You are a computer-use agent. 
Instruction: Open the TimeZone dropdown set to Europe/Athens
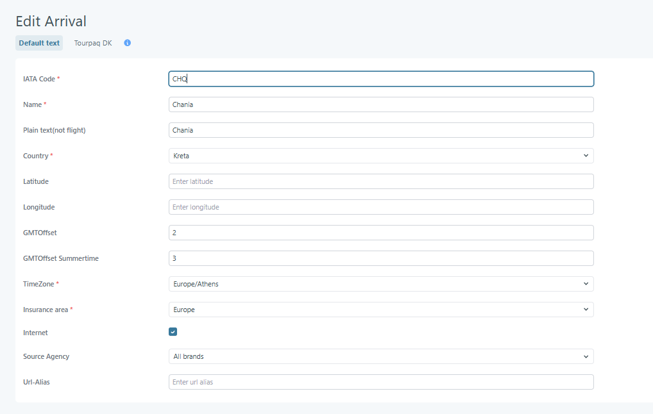click(x=380, y=284)
